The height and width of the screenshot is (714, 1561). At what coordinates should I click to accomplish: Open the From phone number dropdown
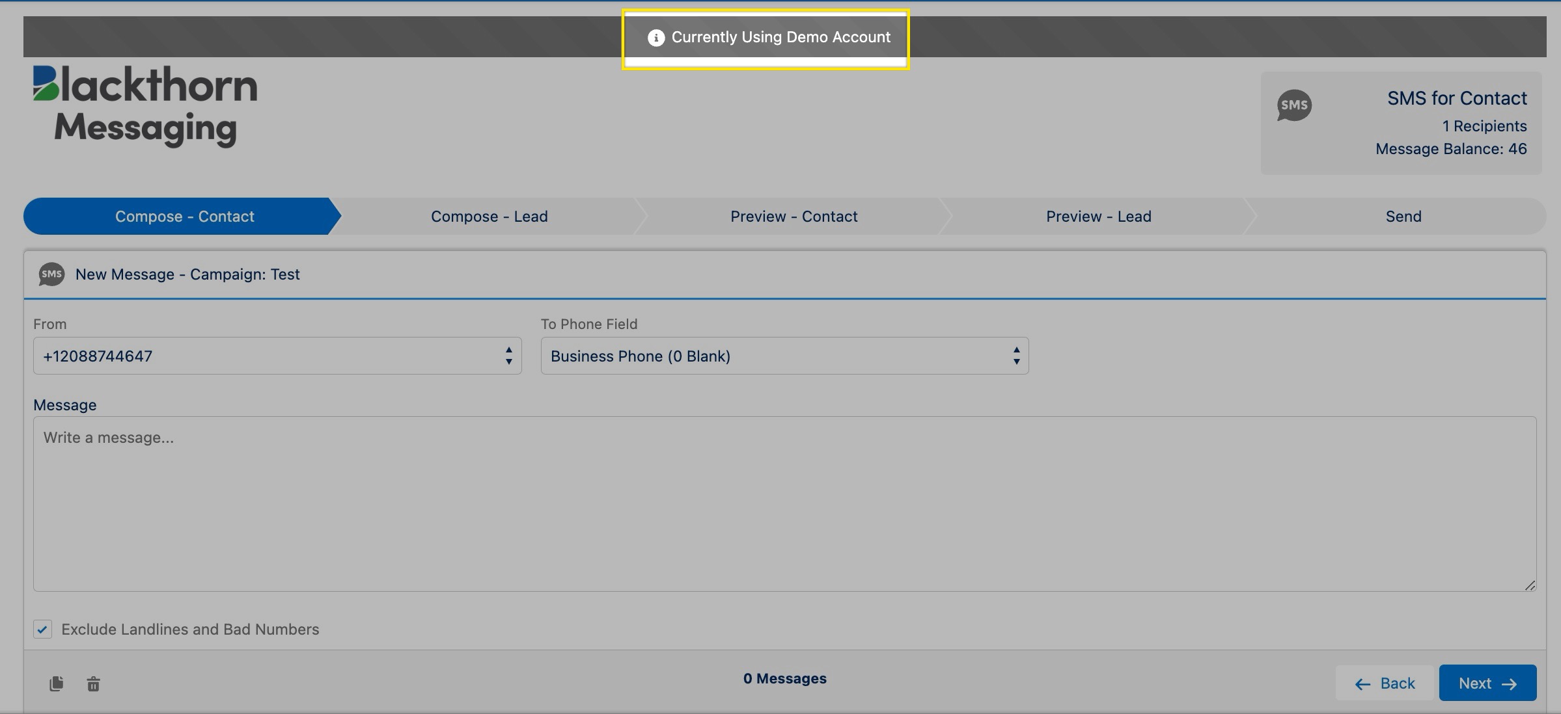coord(277,356)
